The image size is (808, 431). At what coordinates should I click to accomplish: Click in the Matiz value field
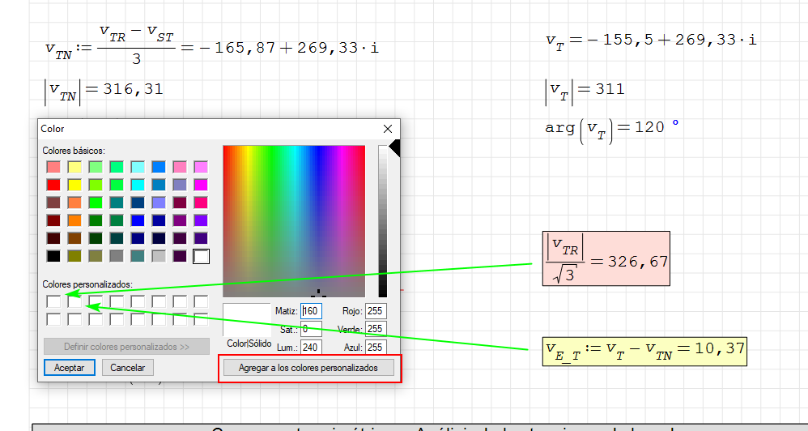311,311
